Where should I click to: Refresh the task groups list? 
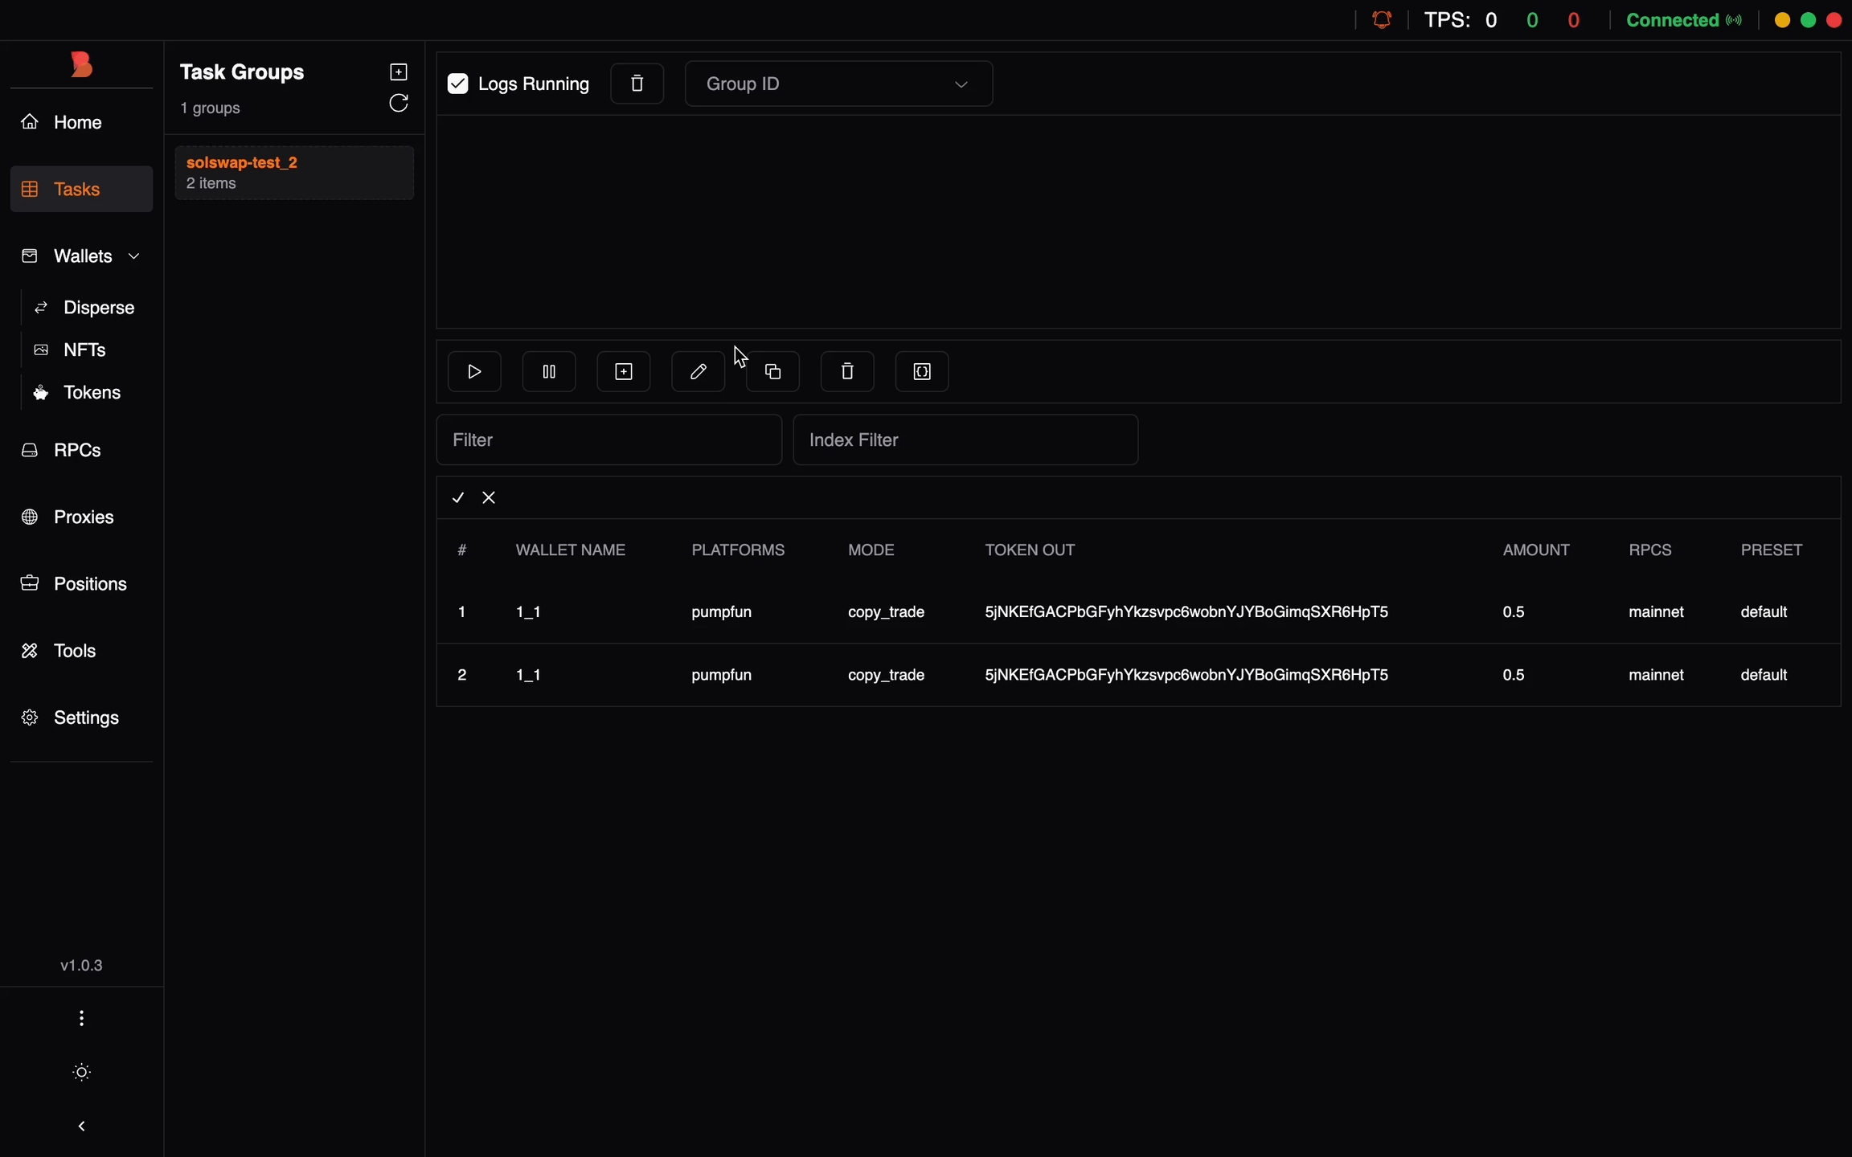399,104
